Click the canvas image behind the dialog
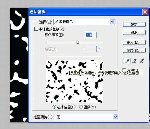This screenshot has height=129, width=150. click(x=19, y=62)
